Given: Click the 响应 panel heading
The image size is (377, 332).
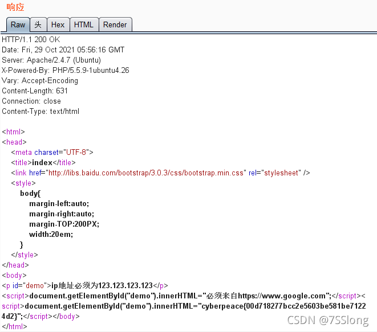Looking at the screenshot, I should click(15, 7).
